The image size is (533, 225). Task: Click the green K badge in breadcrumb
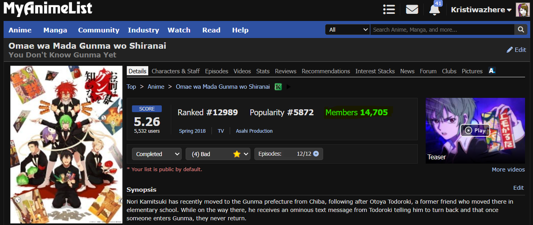point(278,87)
